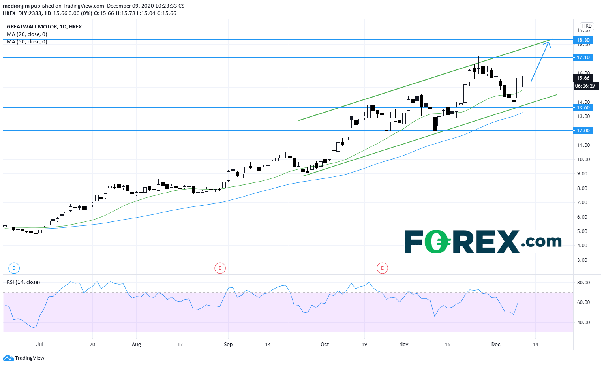Select the blue upward projection arrow
This screenshot has height=366, width=604.
(540, 62)
